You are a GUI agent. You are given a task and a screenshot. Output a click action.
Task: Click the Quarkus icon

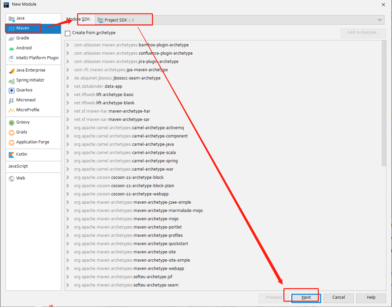pos(12,90)
